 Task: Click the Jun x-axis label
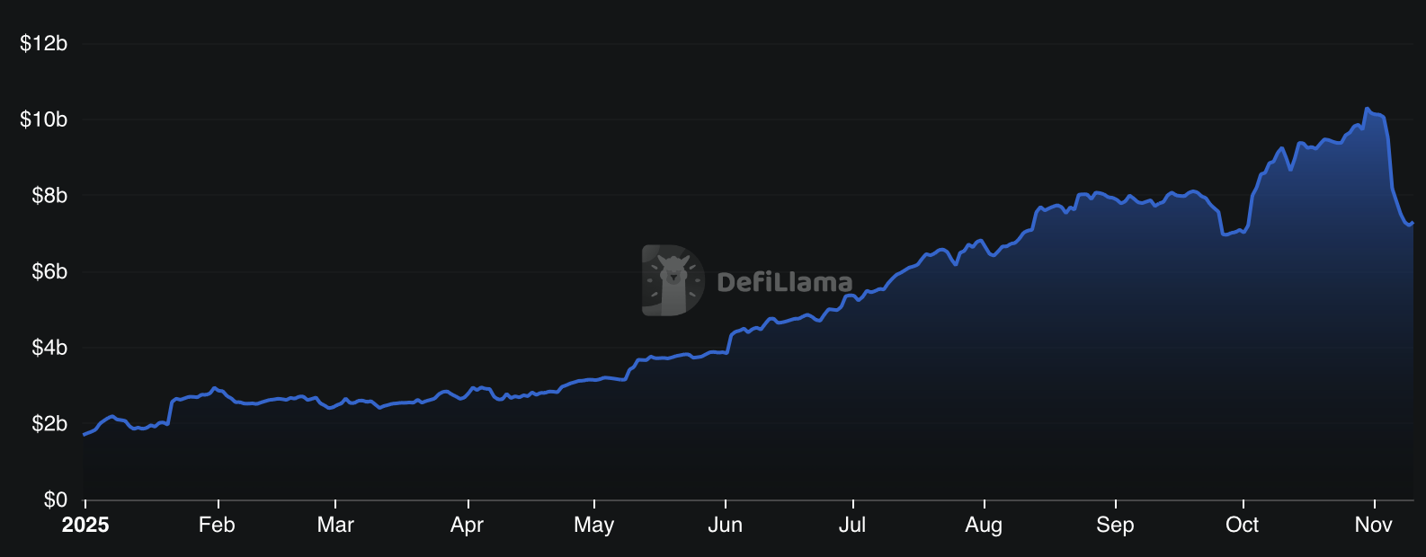pyautogui.click(x=726, y=526)
